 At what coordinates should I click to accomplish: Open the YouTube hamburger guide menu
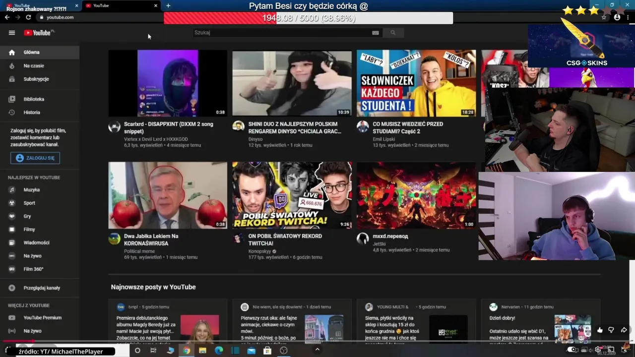coord(12,33)
